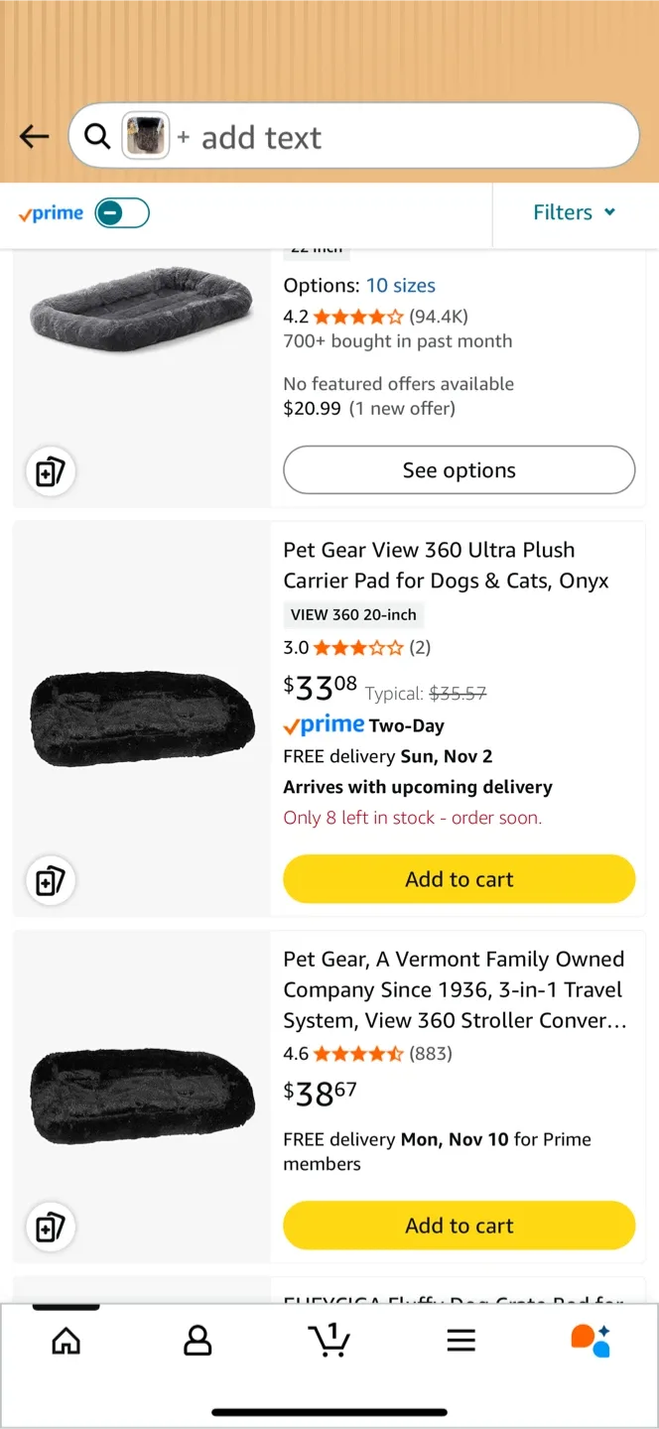Tap the save-to-list icon on first dog bed

50,471
